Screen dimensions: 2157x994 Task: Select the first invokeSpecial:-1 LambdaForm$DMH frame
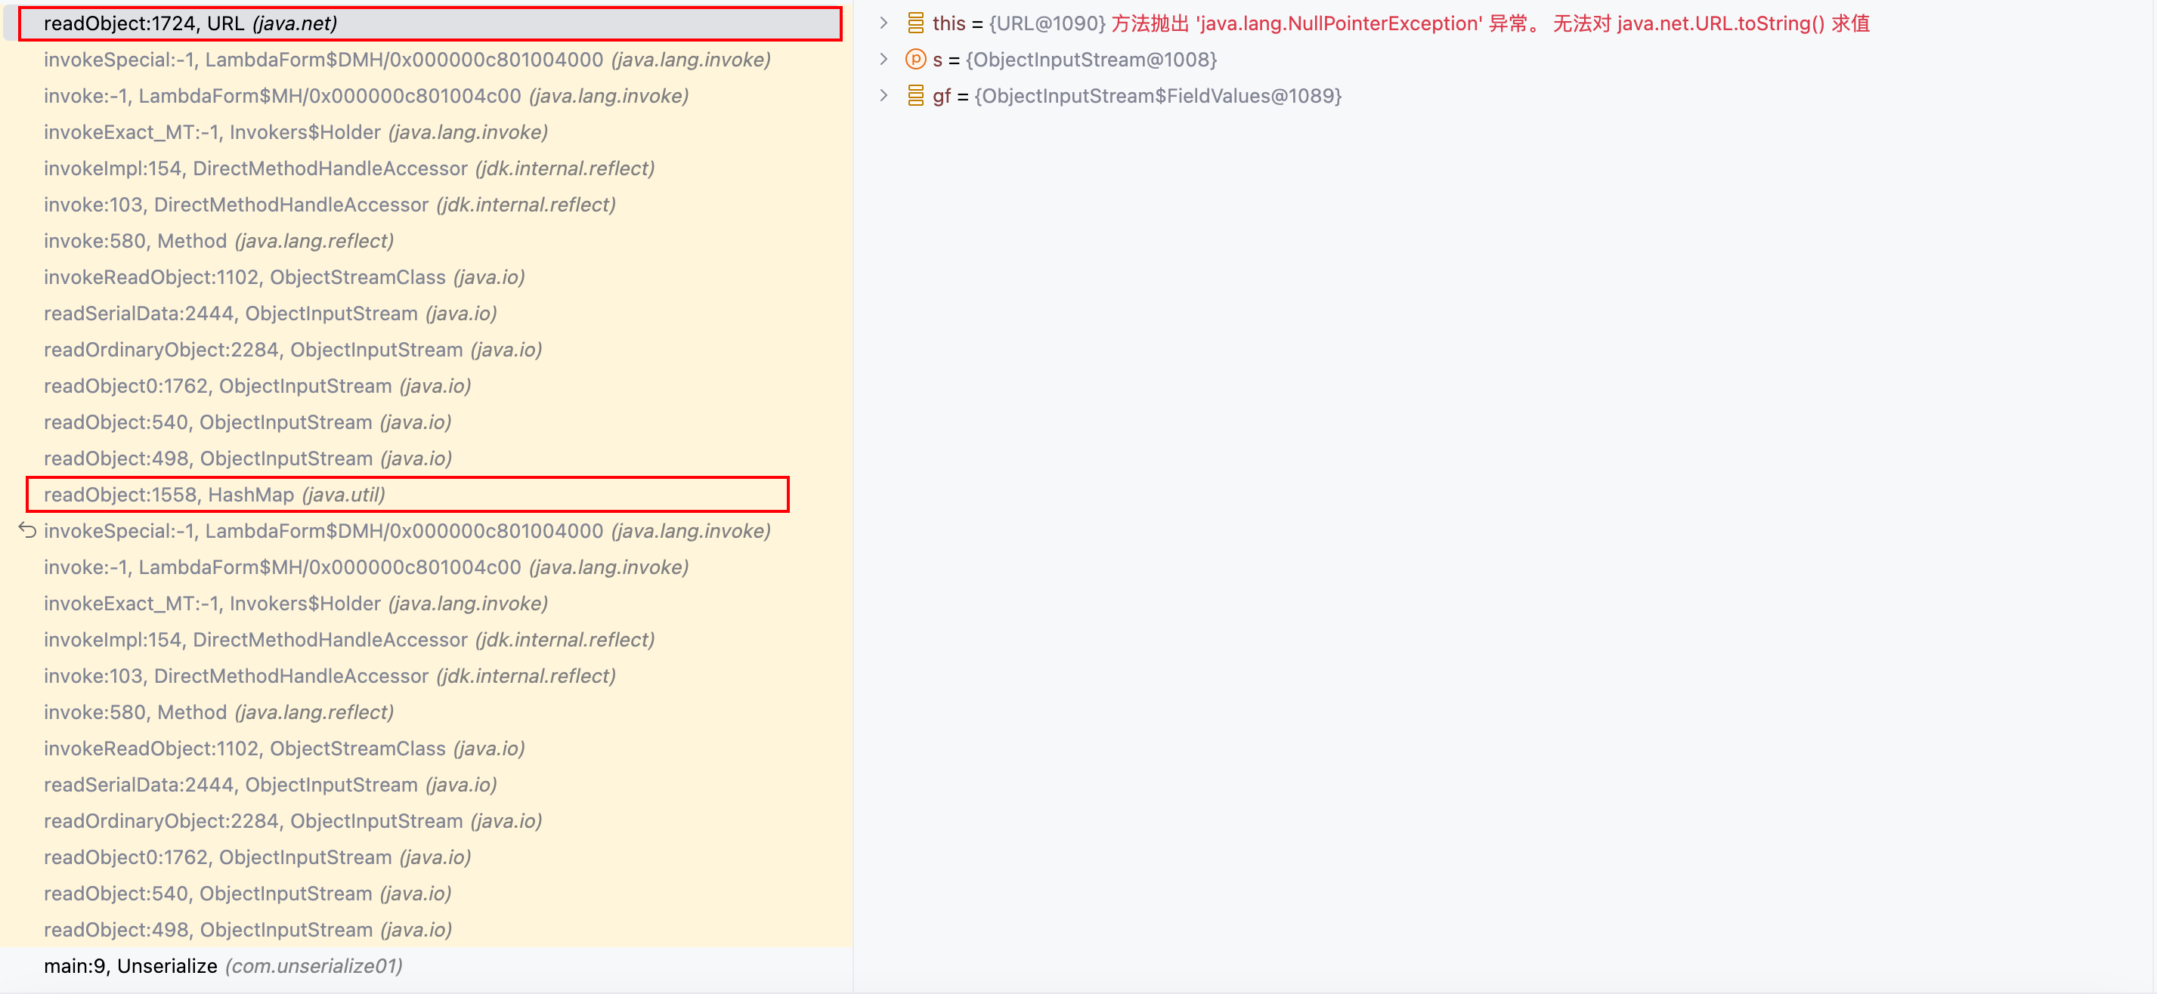coord(407,60)
